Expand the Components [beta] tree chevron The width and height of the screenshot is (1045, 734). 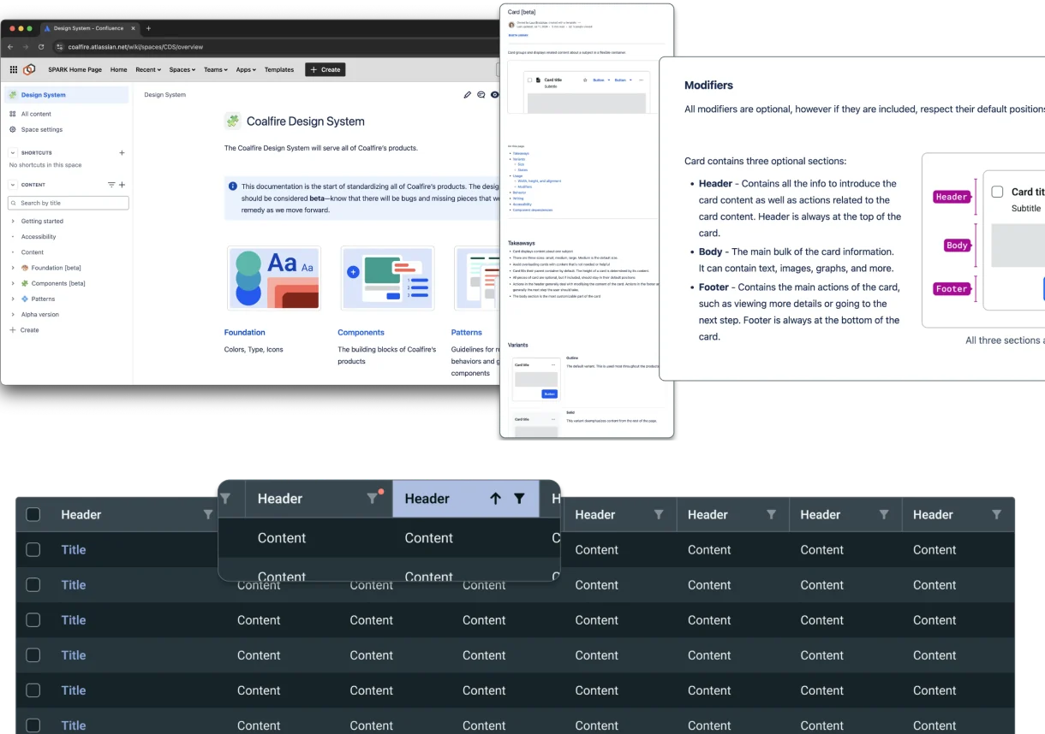tap(13, 283)
